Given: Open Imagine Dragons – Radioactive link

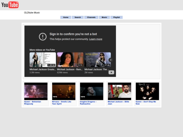Looking at the screenshot, I should 88,103.
